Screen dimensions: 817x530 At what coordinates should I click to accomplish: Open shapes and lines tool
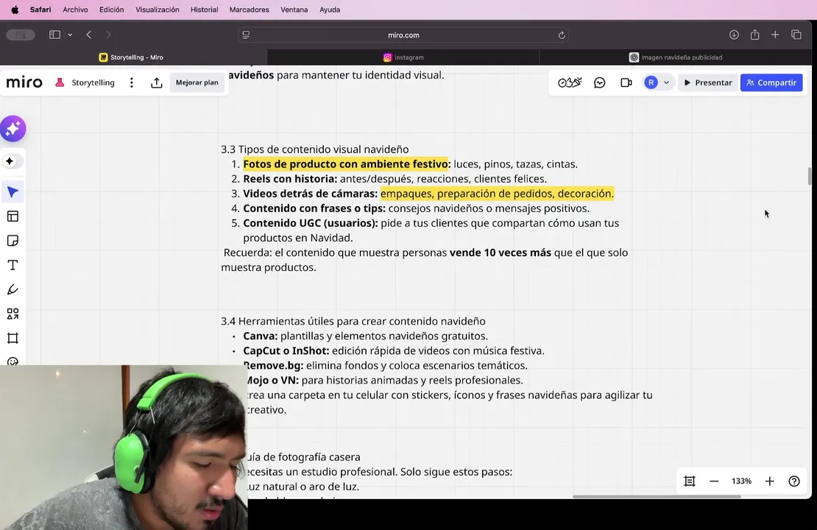point(13,314)
